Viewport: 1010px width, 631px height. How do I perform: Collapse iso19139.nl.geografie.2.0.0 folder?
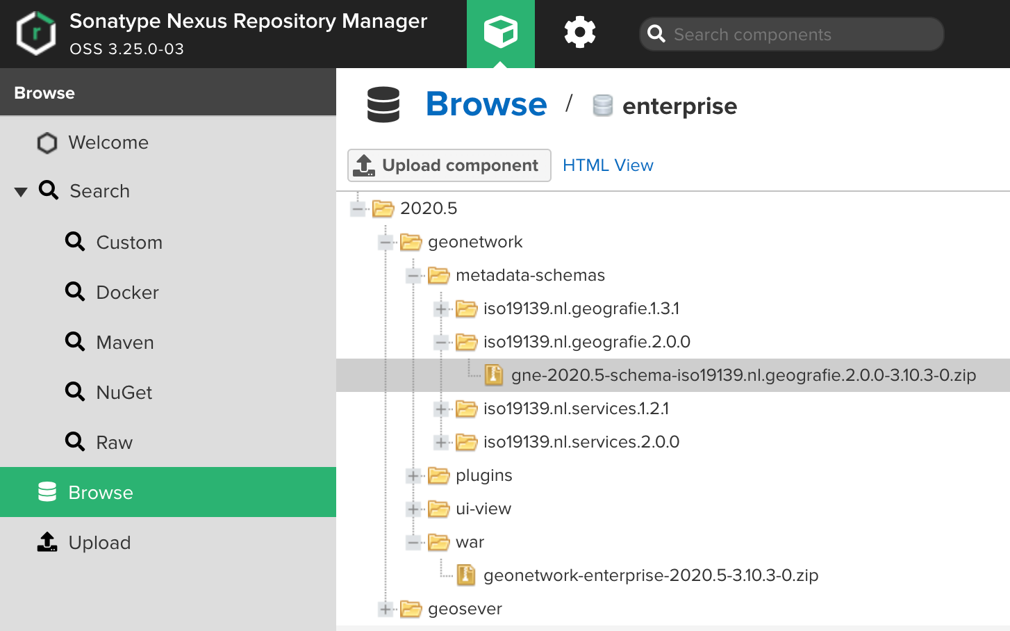(x=441, y=342)
